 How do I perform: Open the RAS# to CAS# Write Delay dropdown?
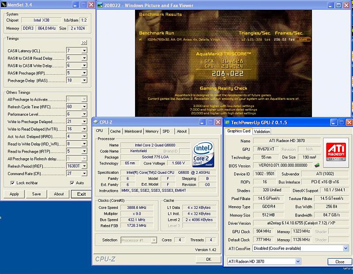tap(84, 66)
